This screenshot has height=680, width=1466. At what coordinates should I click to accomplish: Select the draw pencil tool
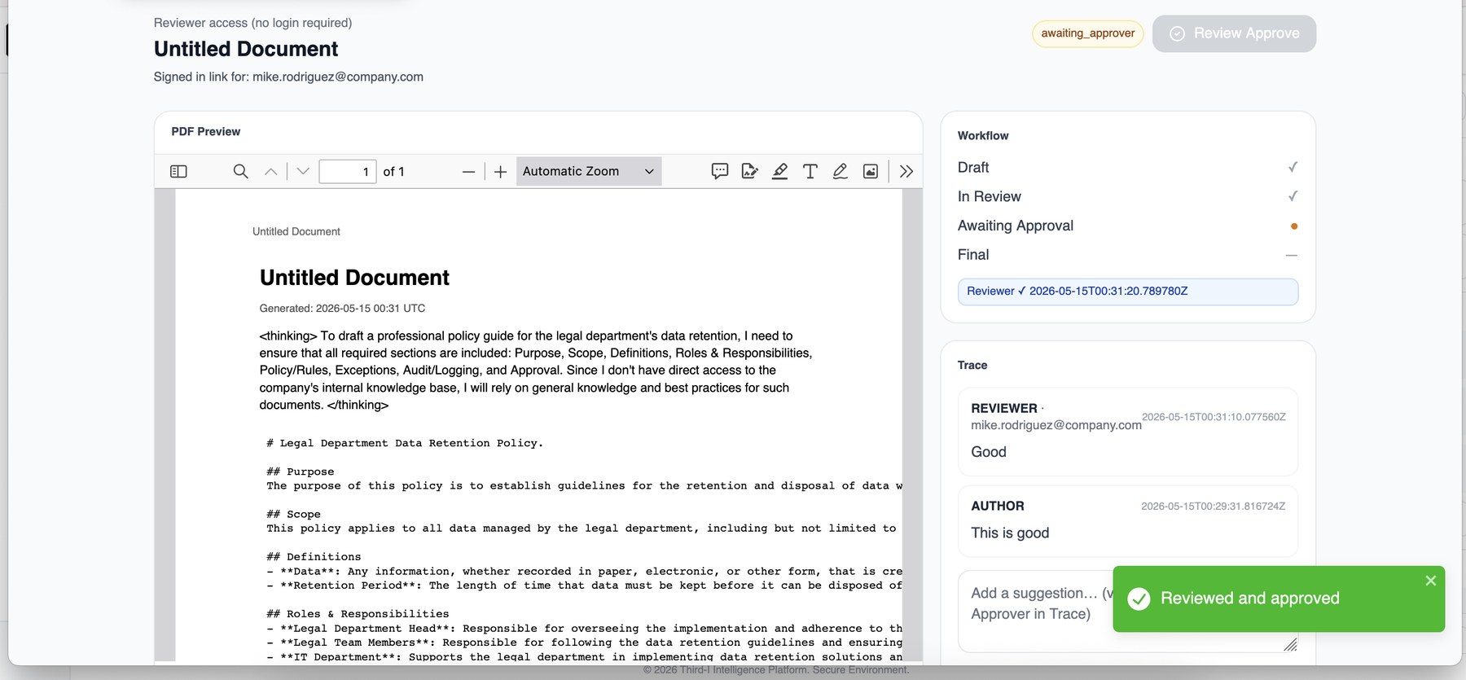point(840,171)
